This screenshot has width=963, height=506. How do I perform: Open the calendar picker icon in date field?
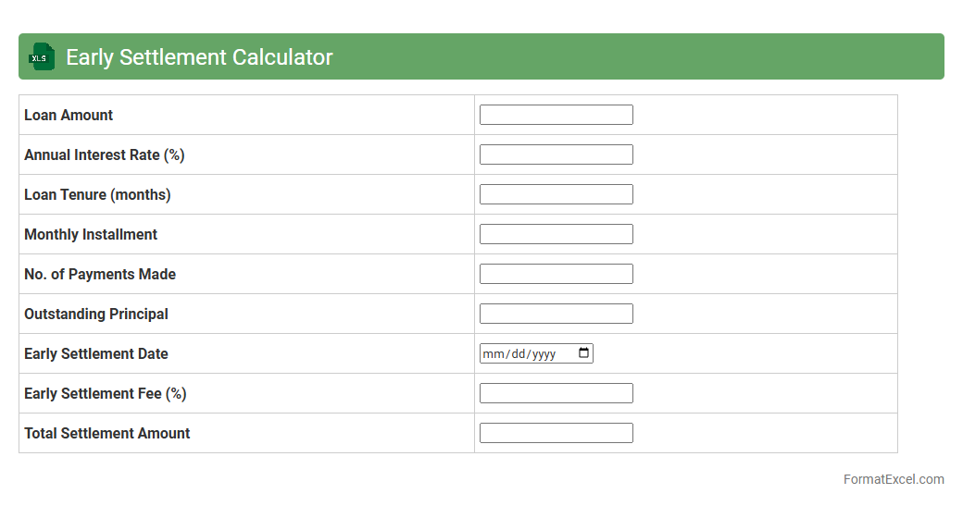point(583,353)
